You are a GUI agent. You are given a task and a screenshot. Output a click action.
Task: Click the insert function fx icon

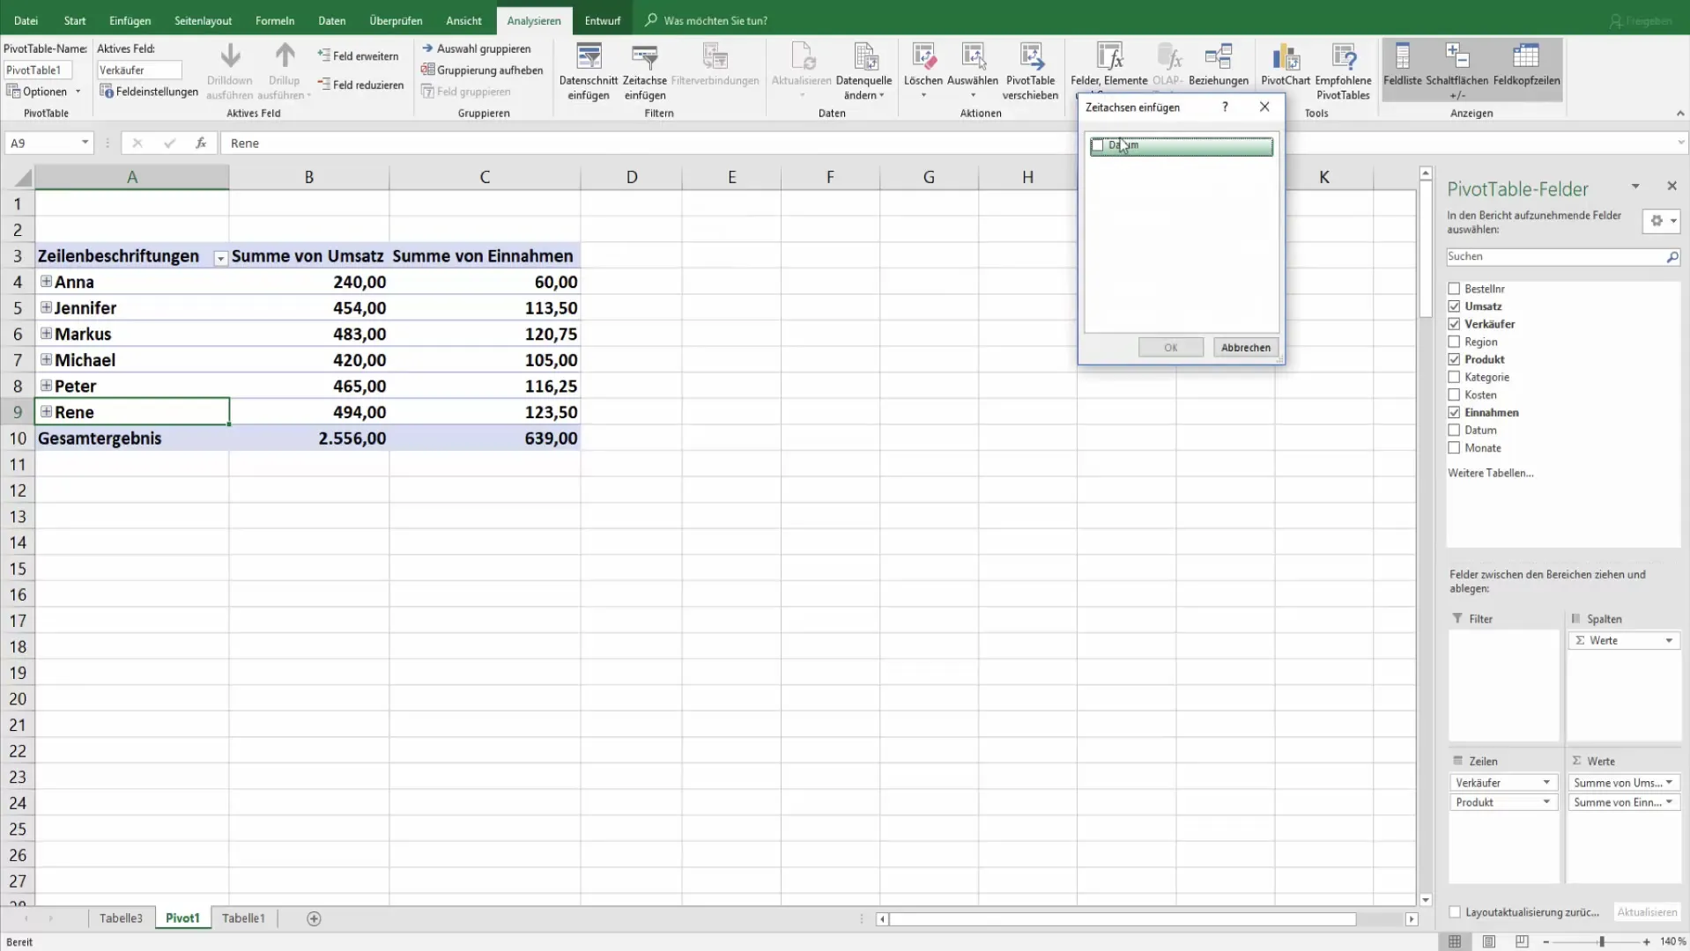click(x=201, y=143)
